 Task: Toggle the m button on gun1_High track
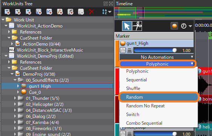pos(130,50)
